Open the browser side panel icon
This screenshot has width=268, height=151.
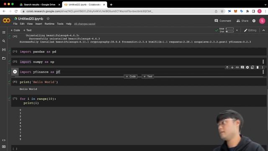tap(253, 11)
